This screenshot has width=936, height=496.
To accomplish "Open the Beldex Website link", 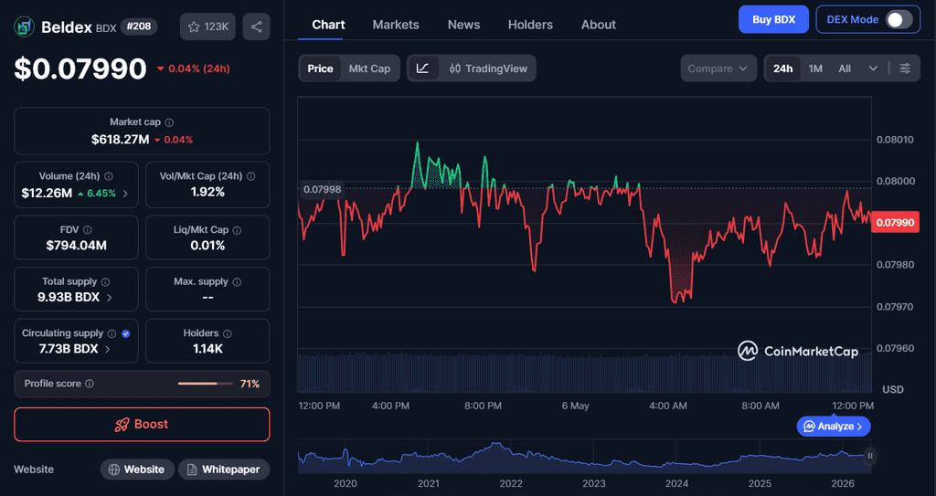I will coord(137,470).
